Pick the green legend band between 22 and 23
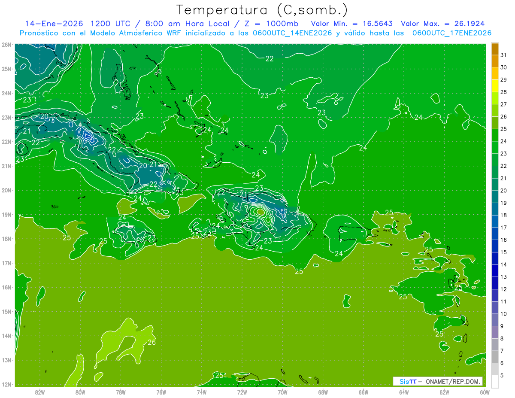 tap(495, 160)
